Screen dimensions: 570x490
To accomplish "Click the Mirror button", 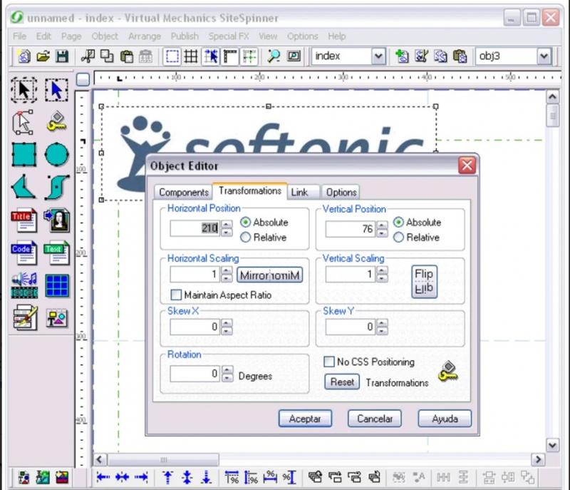I will 270,275.
